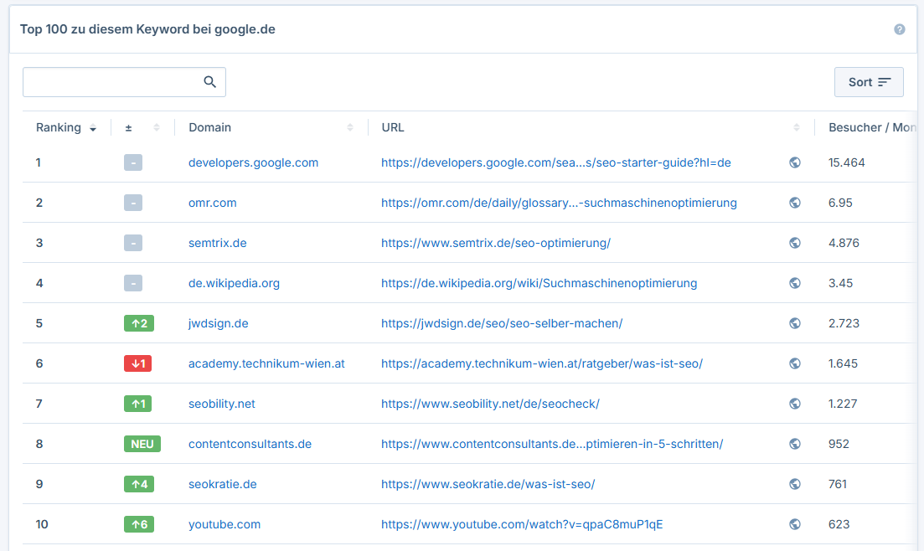Sort by URL column arrows

click(x=796, y=127)
